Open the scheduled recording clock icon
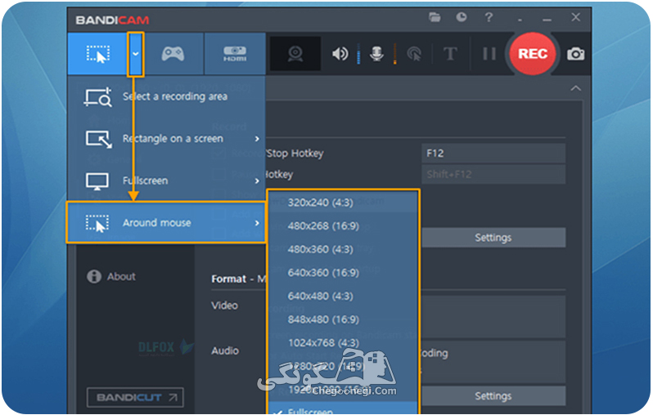 (x=462, y=17)
